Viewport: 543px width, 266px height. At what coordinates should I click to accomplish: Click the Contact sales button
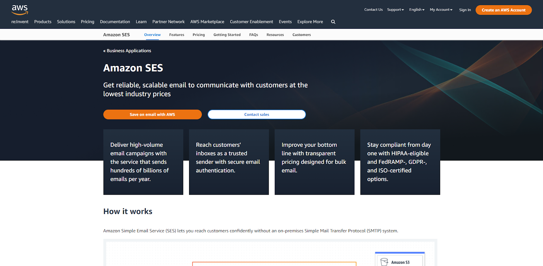tap(257, 115)
